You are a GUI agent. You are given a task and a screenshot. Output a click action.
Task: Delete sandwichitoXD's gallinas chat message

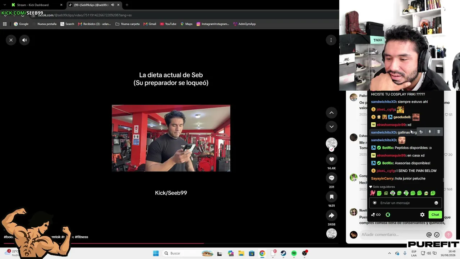point(438,132)
